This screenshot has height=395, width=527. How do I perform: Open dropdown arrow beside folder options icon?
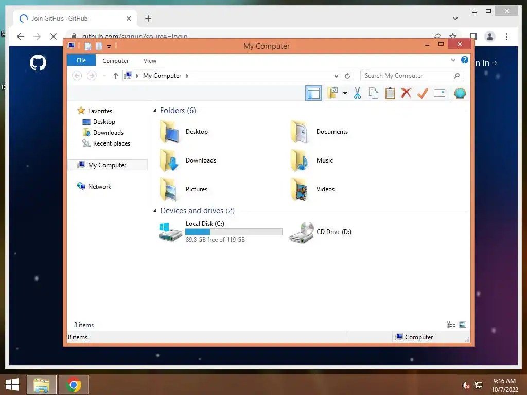(x=345, y=93)
